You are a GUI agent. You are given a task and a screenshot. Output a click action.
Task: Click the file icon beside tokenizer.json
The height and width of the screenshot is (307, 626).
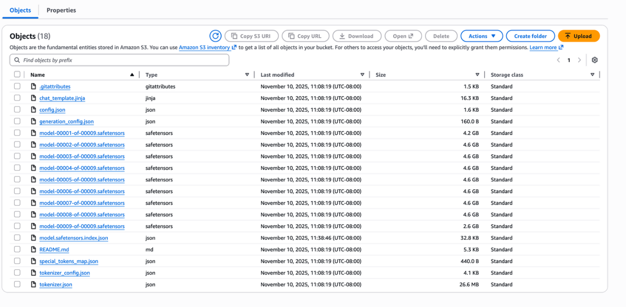pyautogui.click(x=33, y=285)
